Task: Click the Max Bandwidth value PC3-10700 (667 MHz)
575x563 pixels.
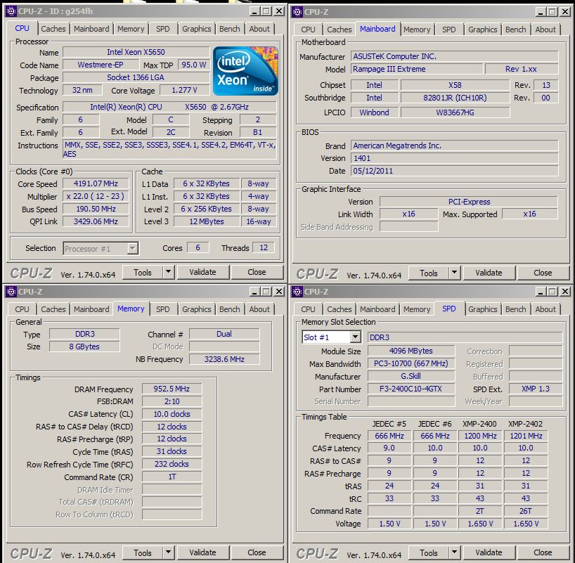Action: point(411,363)
